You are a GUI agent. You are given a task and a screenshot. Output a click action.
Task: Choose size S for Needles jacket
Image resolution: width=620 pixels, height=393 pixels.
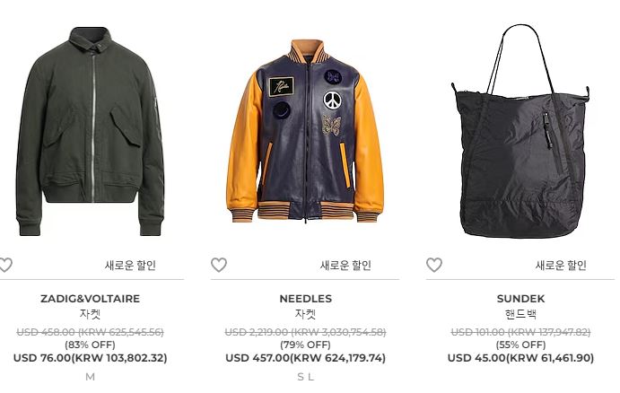301,377
